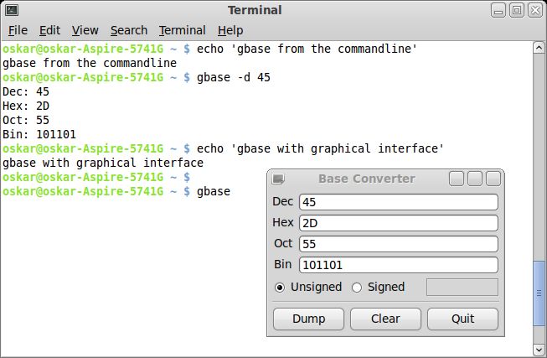
Task: Click the Clear button
Action: (385, 319)
